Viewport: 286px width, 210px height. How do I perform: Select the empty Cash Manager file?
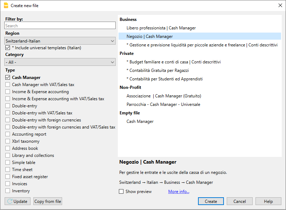(200, 121)
